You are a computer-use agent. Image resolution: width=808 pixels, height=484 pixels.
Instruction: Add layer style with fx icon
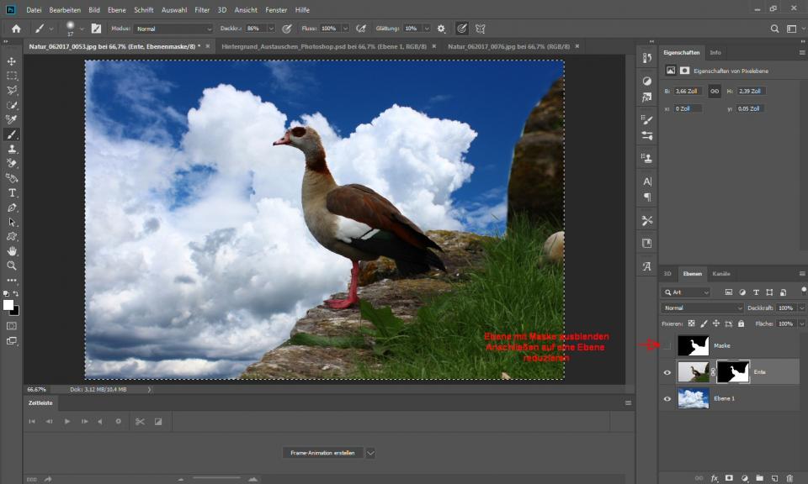click(715, 478)
